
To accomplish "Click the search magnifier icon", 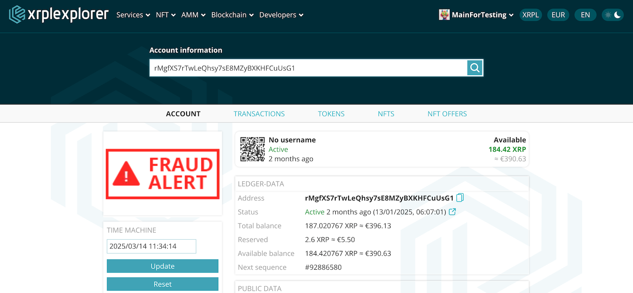I will [x=475, y=68].
